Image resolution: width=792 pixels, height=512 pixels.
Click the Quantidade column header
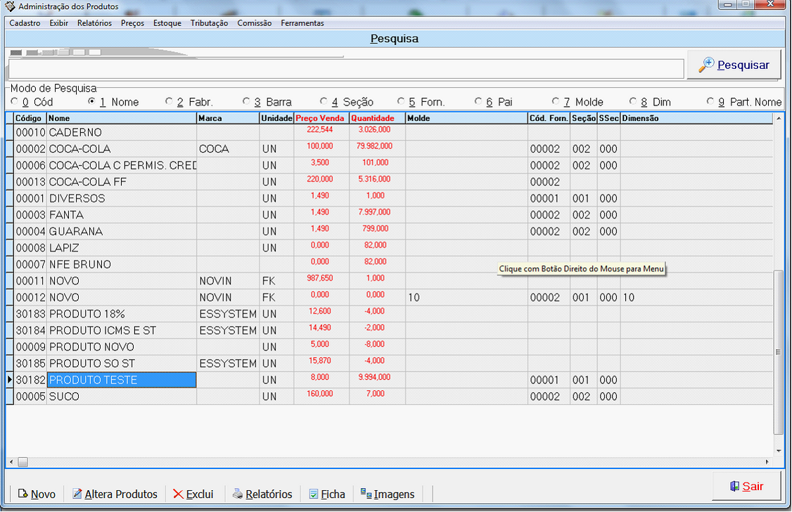pos(373,118)
